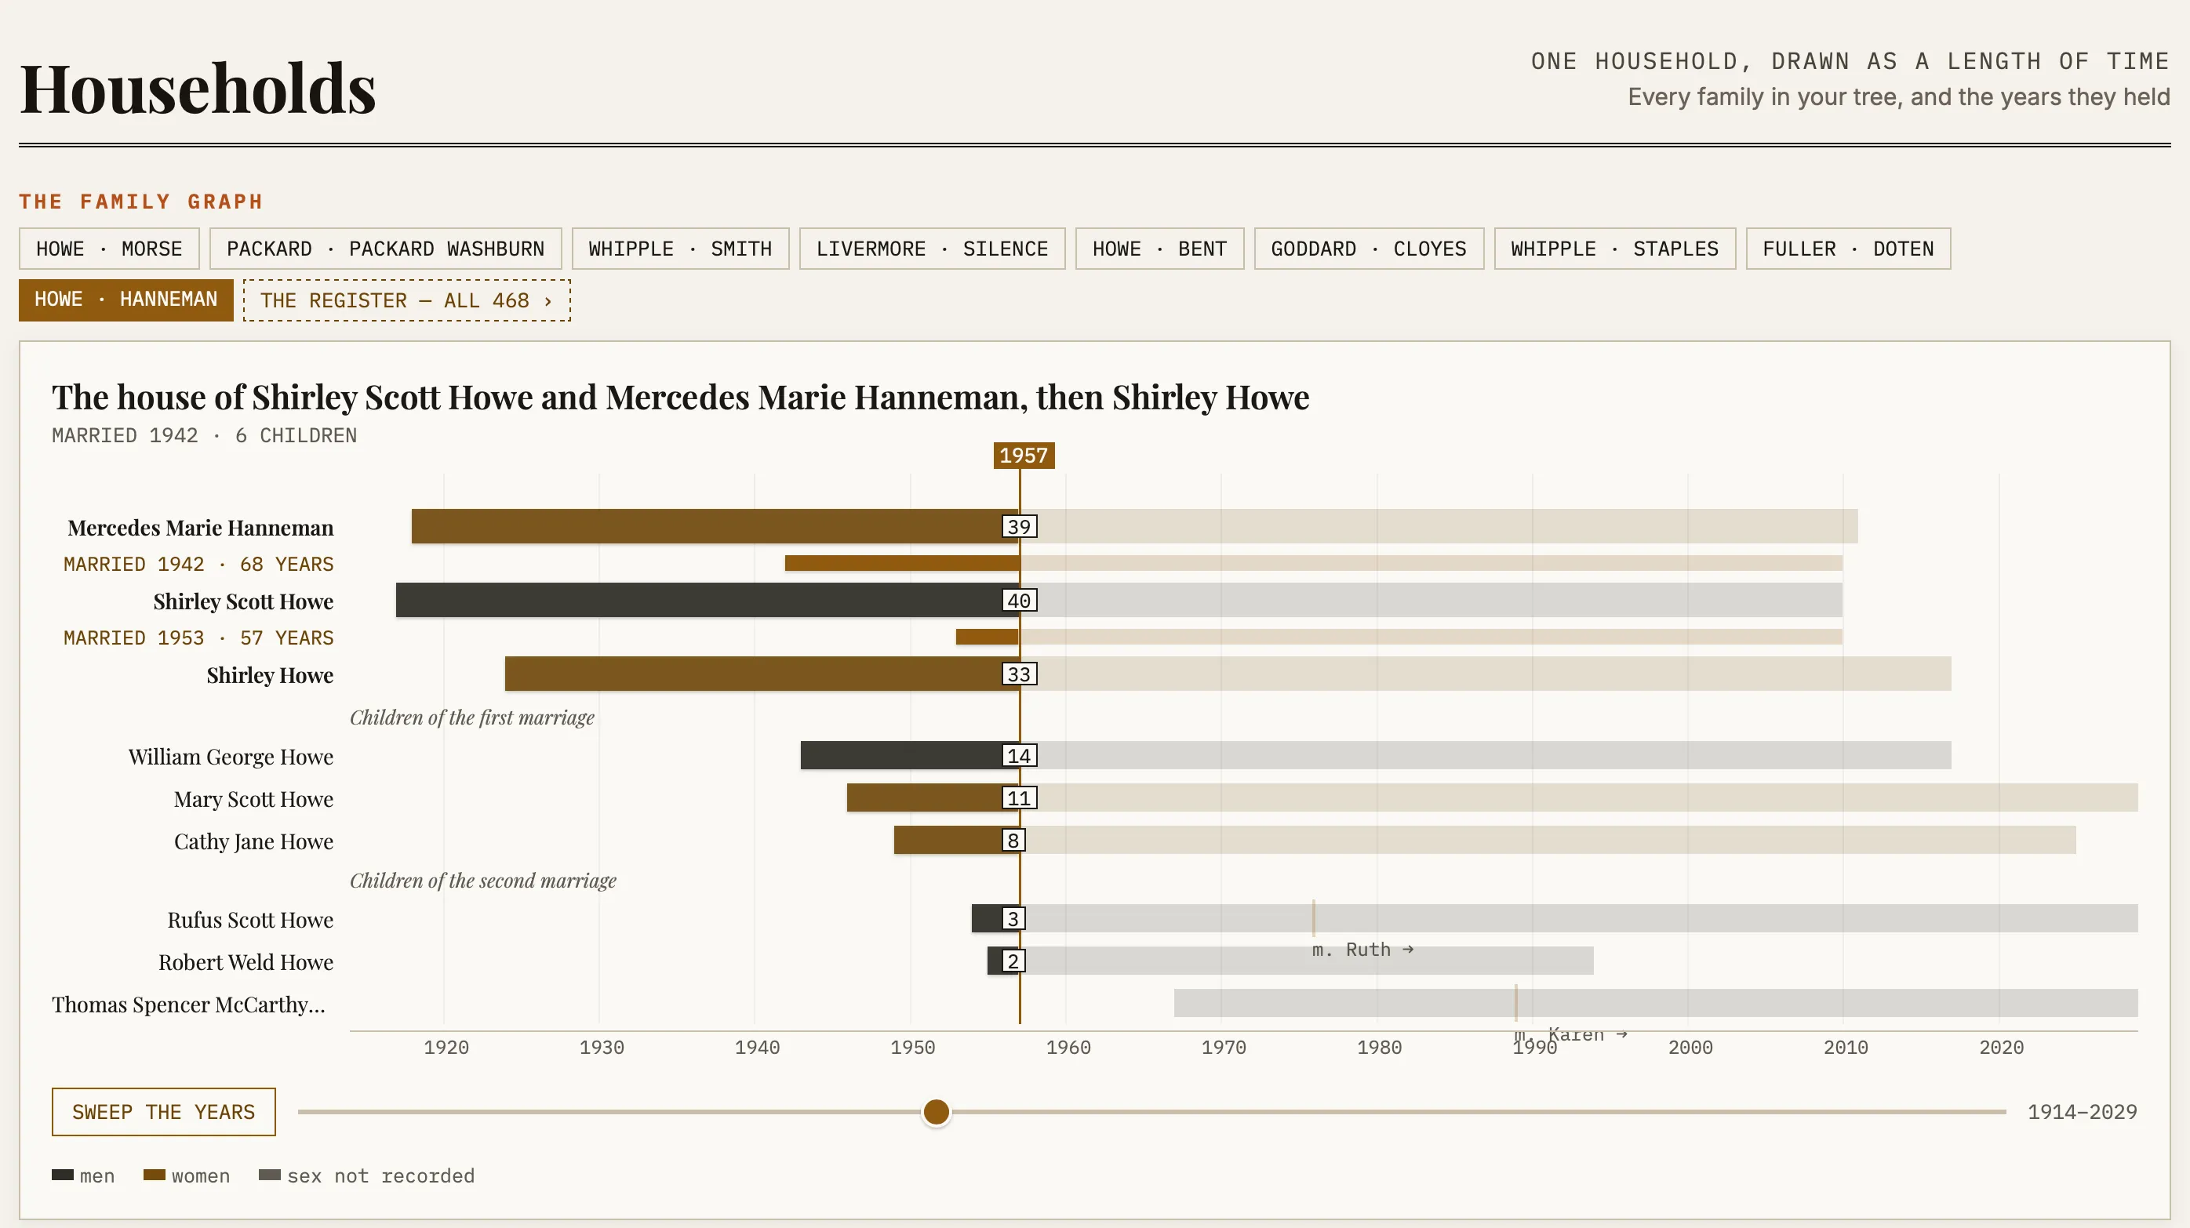
Task: Click the 'm. Ruth →' marriage link
Action: [1362, 950]
